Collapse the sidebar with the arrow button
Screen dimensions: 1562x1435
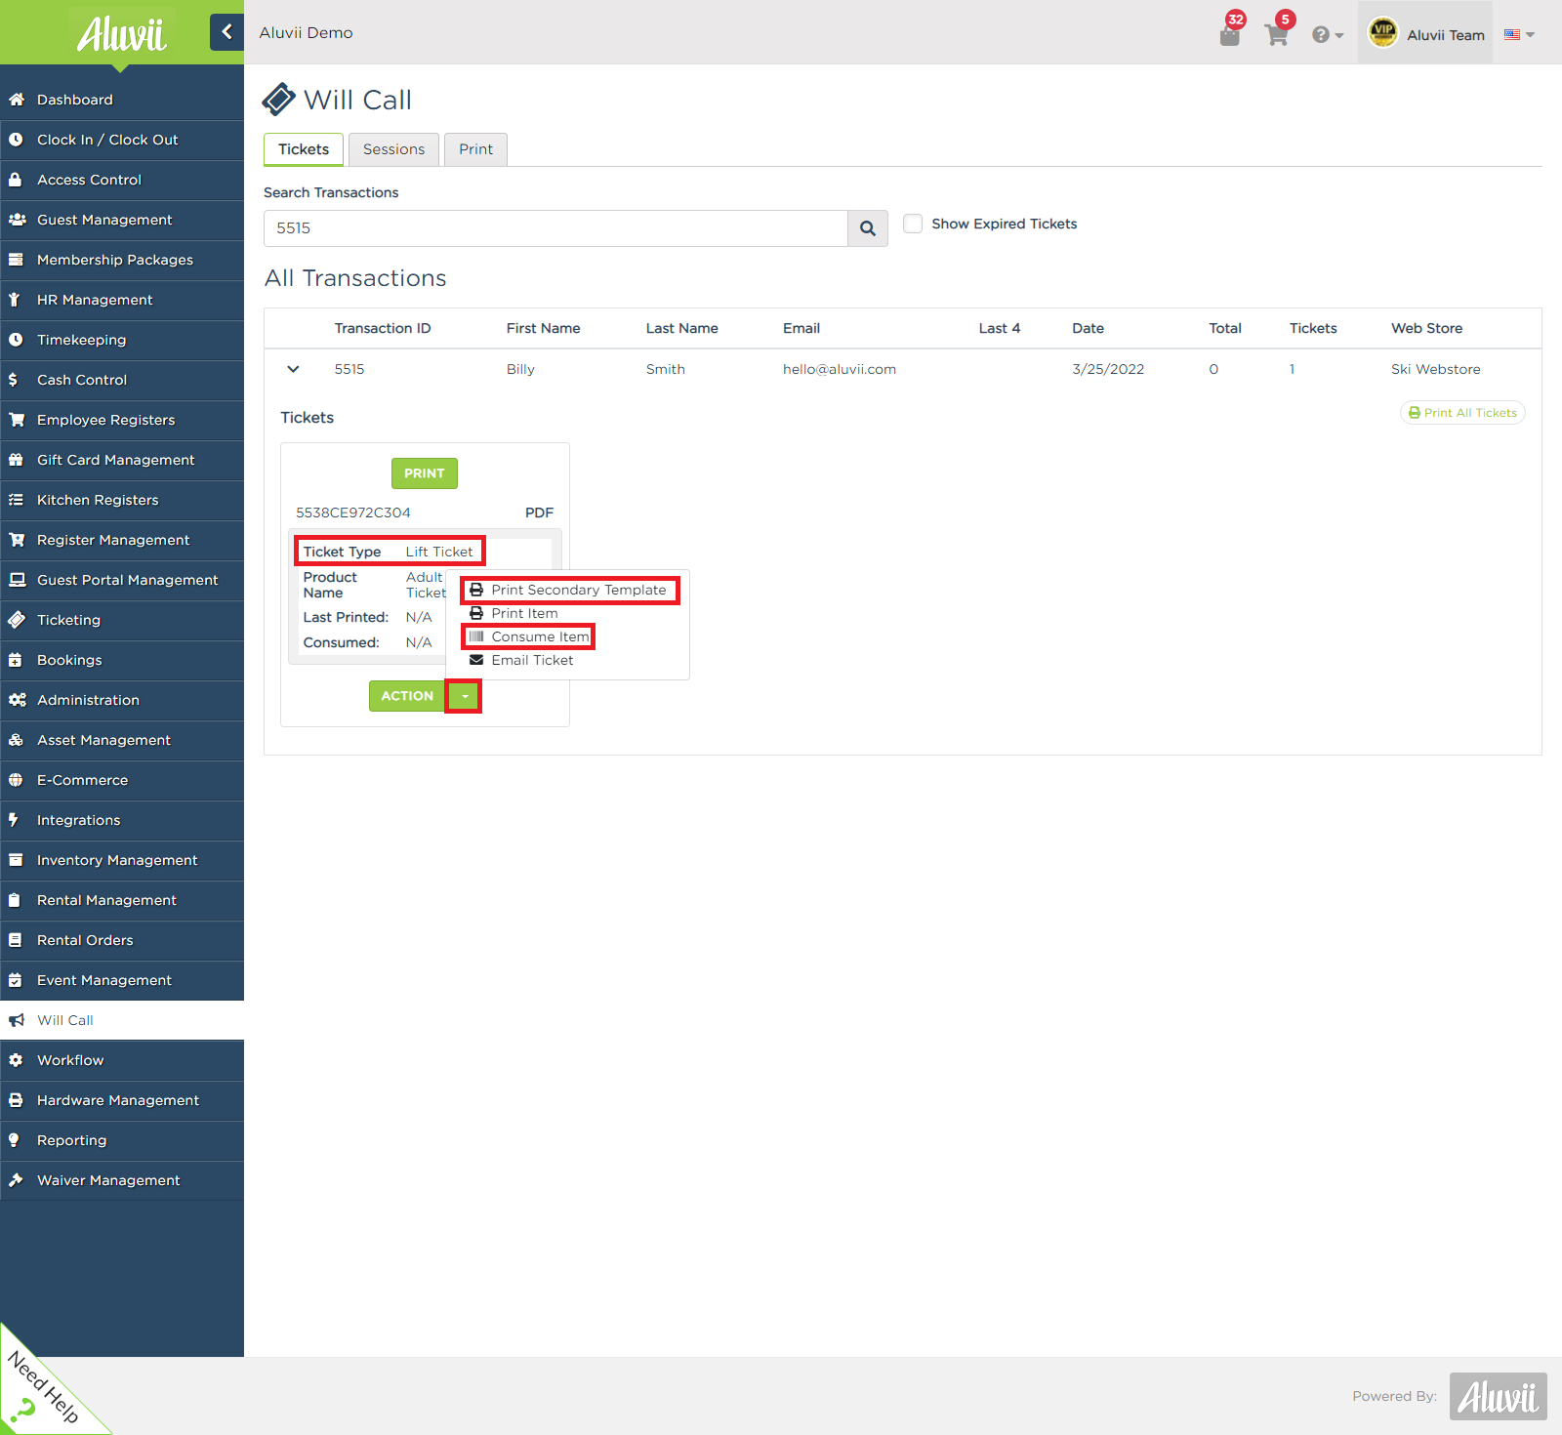226,32
